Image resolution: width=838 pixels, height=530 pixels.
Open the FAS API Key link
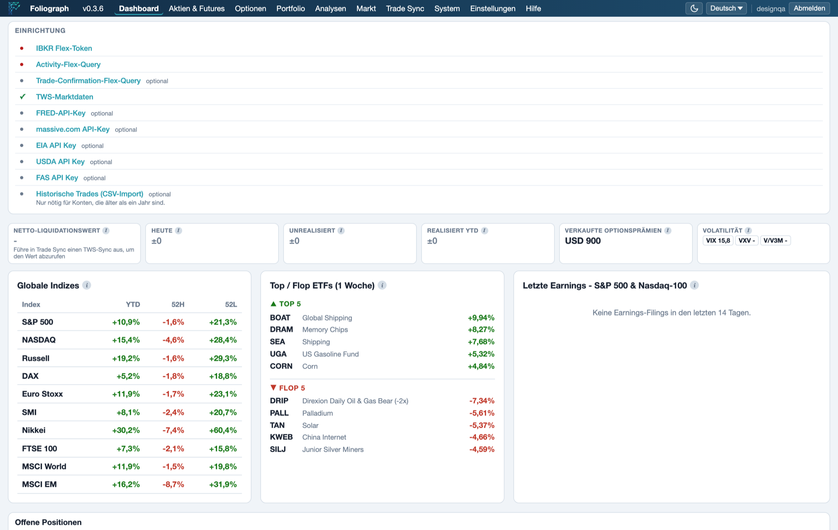57,178
